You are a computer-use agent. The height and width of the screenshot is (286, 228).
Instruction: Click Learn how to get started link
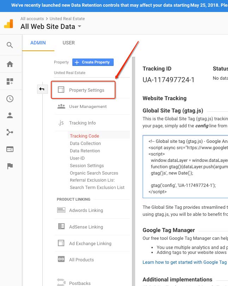tap(185, 262)
